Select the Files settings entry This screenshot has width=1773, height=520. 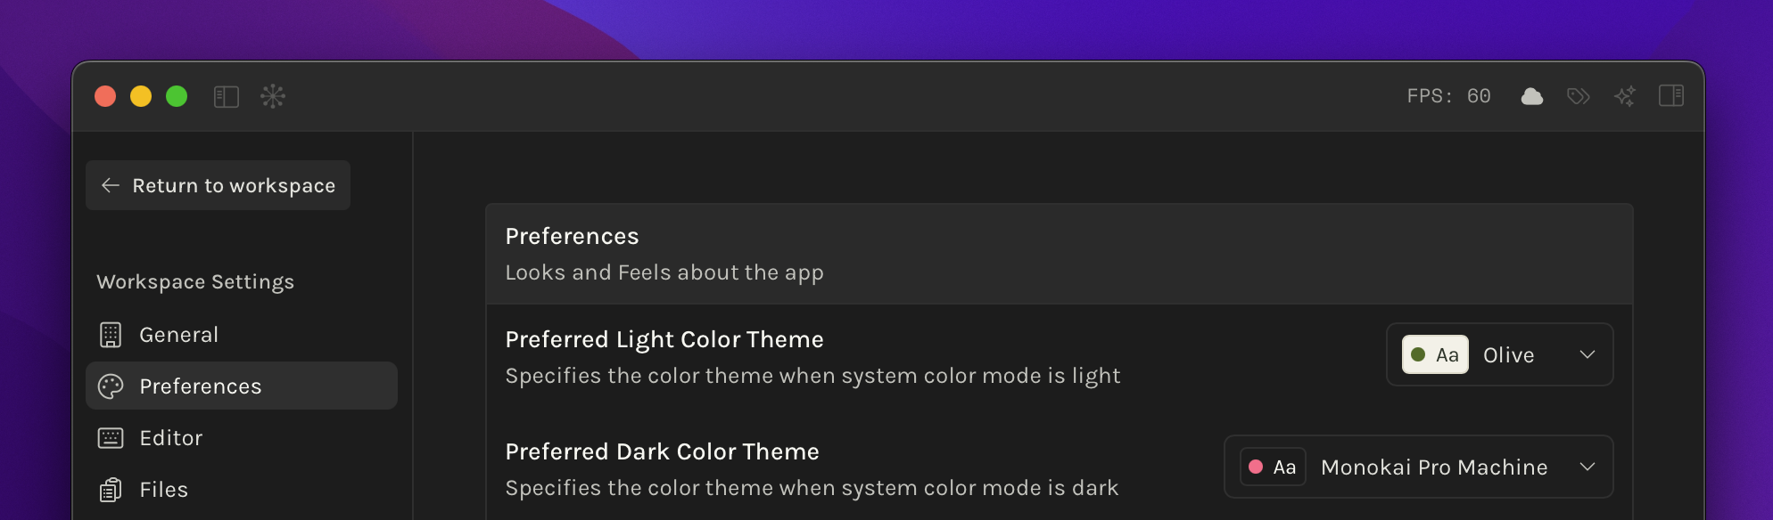pos(162,489)
